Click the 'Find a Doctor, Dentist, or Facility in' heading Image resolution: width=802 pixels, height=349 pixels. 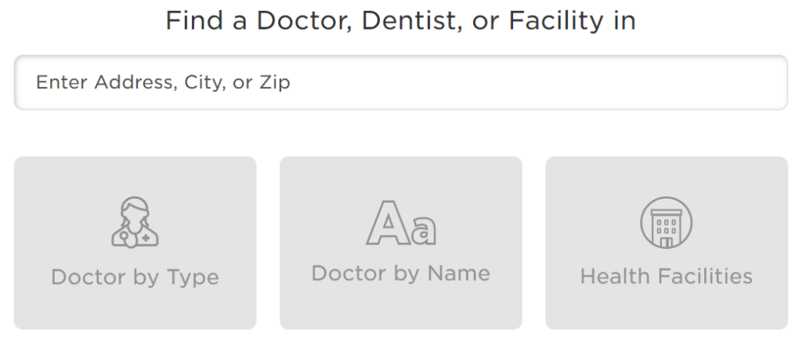click(x=401, y=21)
